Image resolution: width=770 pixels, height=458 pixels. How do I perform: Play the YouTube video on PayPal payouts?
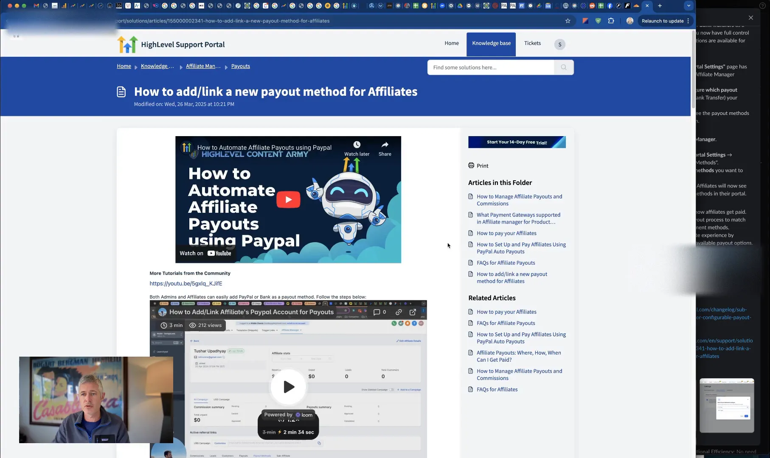click(x=288, y=199)
